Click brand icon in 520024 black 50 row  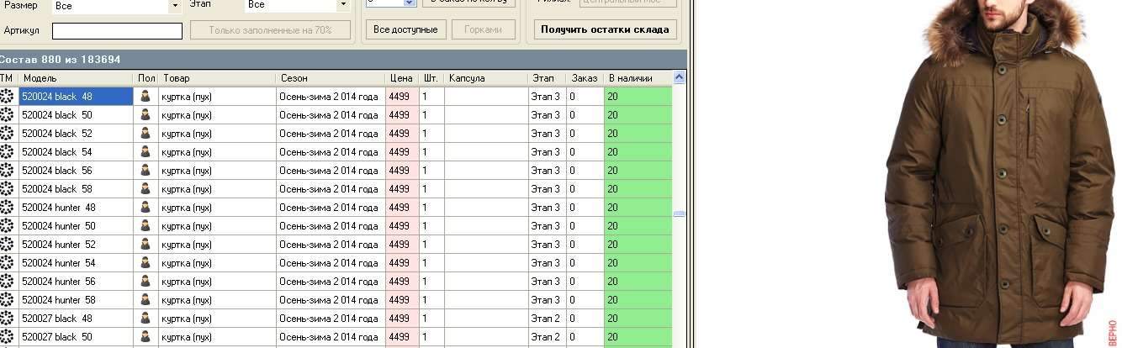pyautogui.click(x=7, y=115)
